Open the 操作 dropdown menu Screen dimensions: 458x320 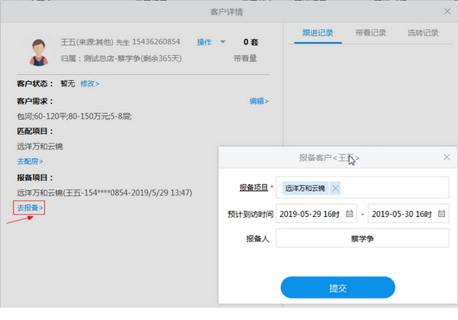[x=210, y=42]
